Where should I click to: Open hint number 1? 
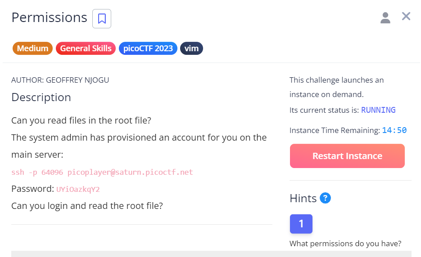(301, 224)
